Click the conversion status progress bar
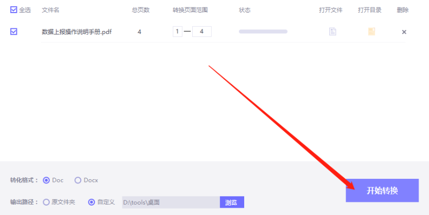The width and height of the screenshot is (429, 215). pyautogui.click(x=263, y=31)
